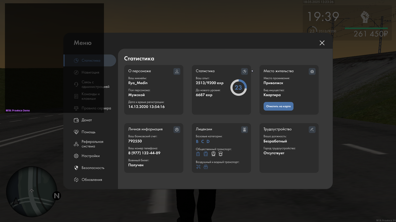396x222 pixels.
Task: Click the 6687 exp remaining value
Action: coord(204,95)
